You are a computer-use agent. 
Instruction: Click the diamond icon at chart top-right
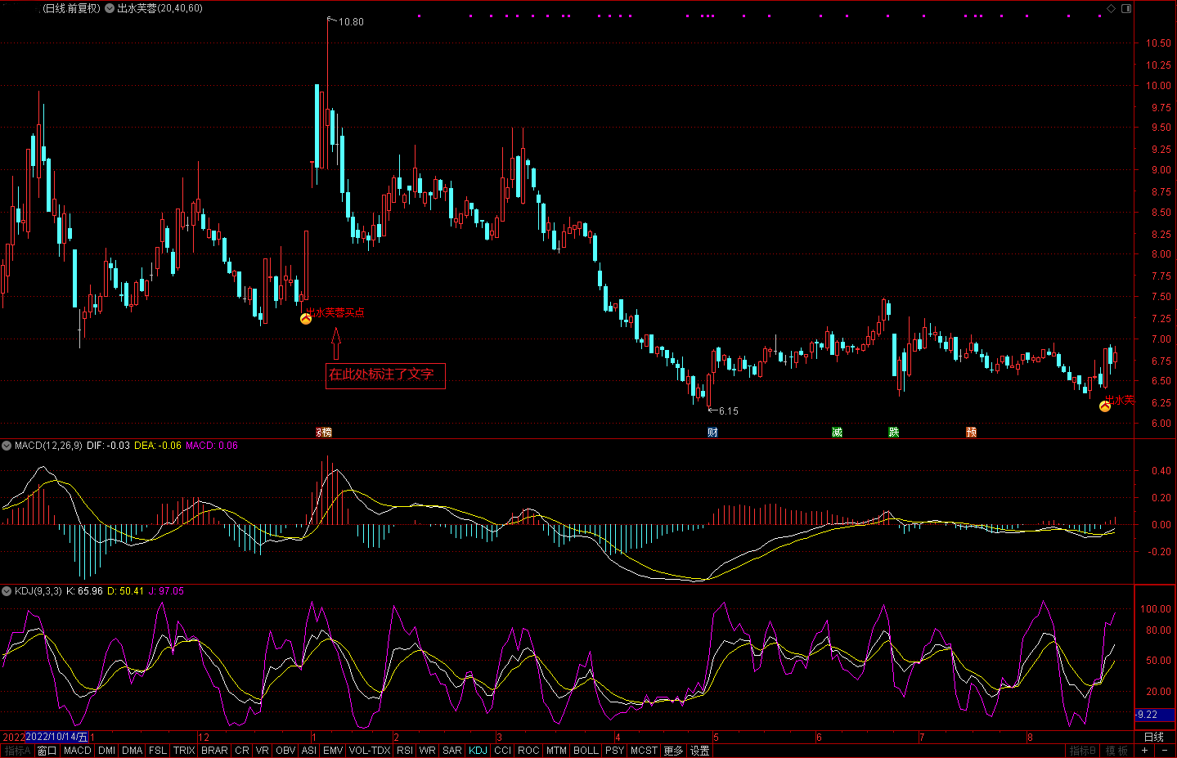click(x=1111, y=8)
